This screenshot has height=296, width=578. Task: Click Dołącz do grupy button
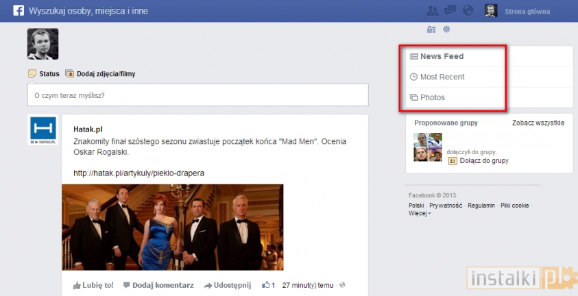click(479, 161)
